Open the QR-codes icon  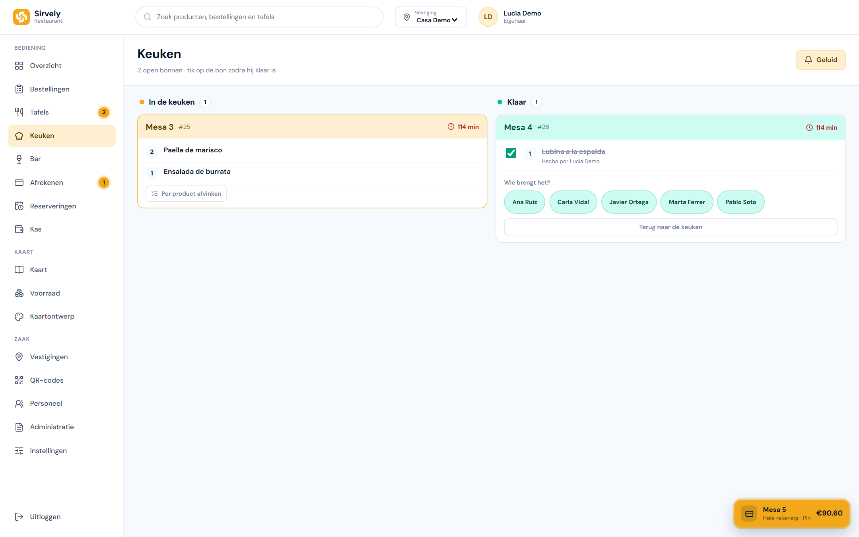click(19, 380)
